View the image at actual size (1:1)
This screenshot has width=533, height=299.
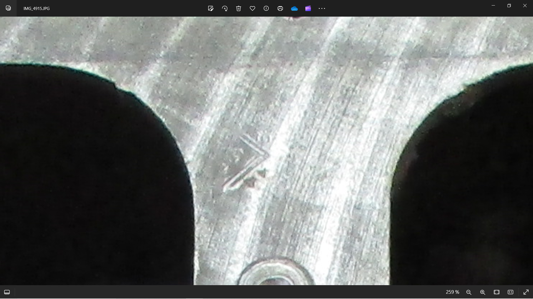click(x=511, y=292)
